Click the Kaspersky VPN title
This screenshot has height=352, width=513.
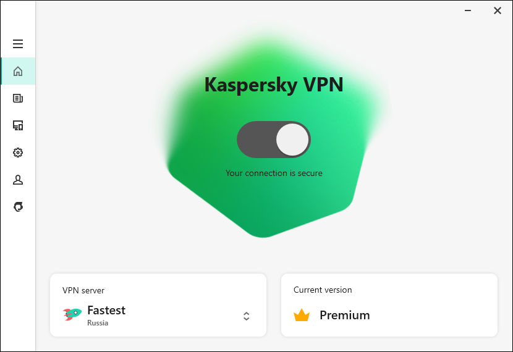273,85
